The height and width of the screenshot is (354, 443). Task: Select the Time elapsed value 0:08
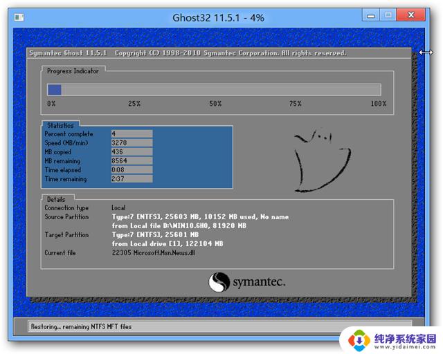pyautogui.click(x=132, y=169)
